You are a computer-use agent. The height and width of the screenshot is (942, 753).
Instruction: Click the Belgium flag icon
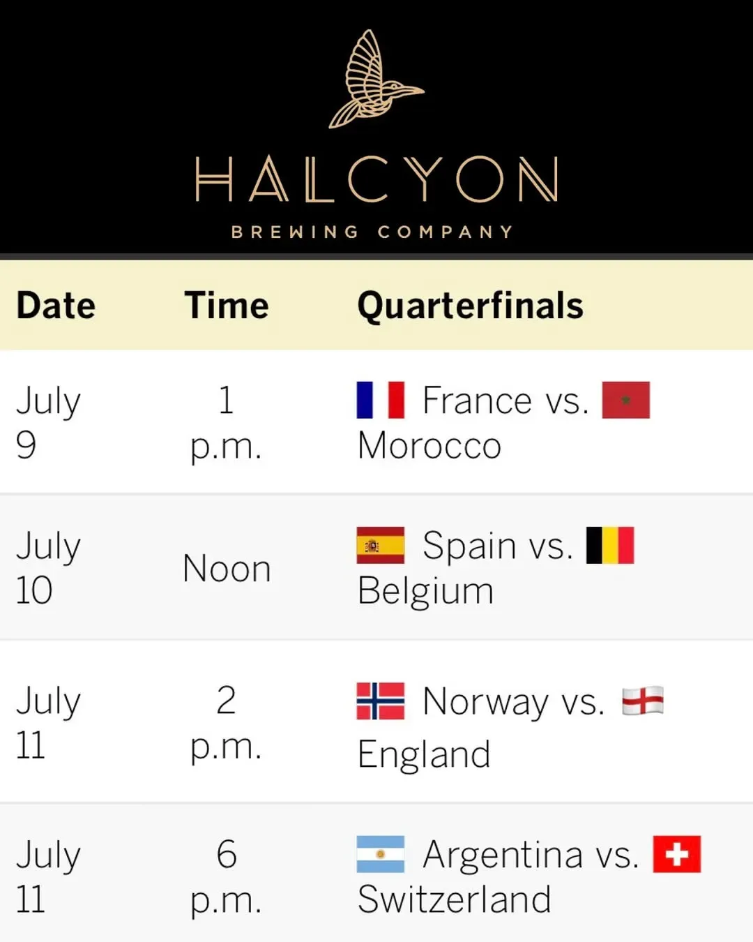610,545
